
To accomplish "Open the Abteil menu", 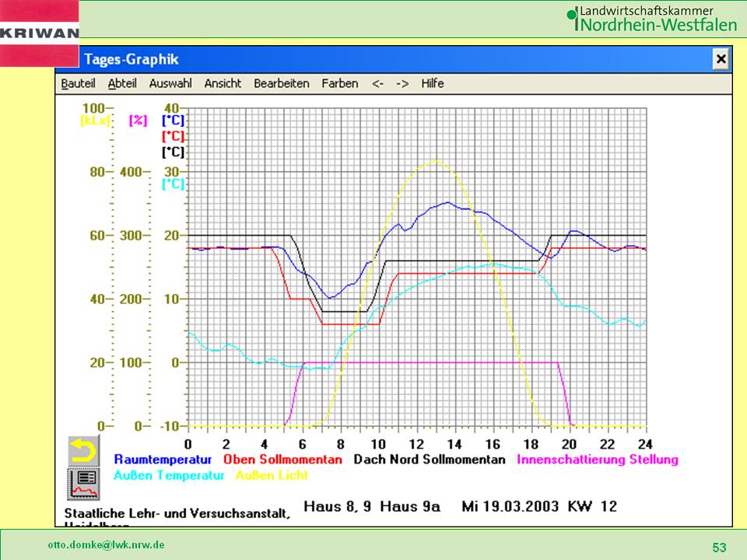I will 122,83.
